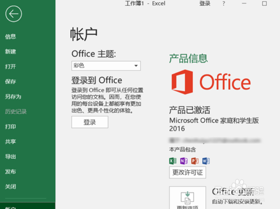Click 'Microsoft Office 家庭和学生版 2016' text

point(214,124)
